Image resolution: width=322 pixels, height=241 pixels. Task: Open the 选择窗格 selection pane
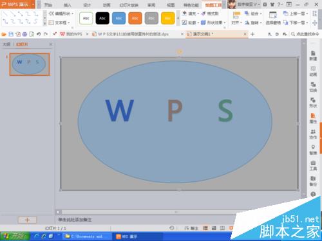(273, 18)
